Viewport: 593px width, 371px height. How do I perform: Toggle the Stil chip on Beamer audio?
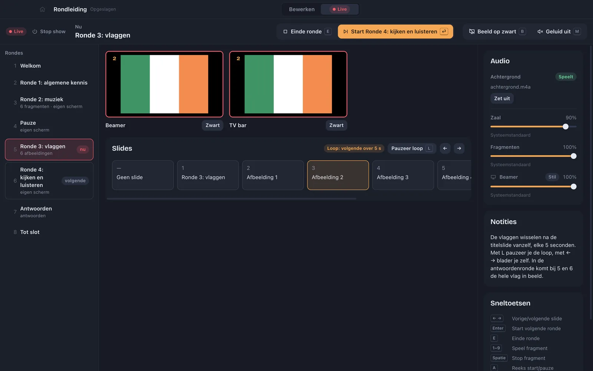click(552, 177)
